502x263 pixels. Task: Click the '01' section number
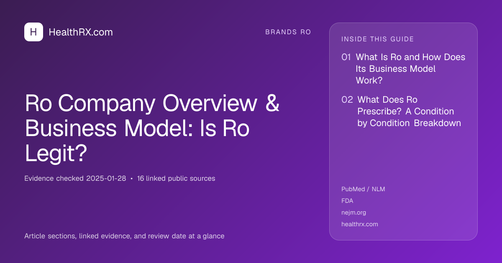346,57
